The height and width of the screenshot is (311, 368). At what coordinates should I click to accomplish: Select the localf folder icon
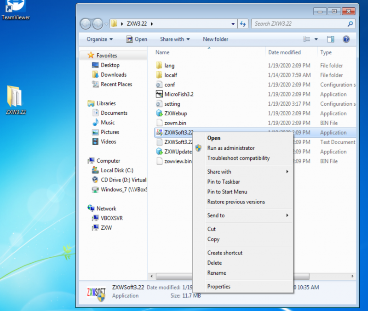[159, 75]
